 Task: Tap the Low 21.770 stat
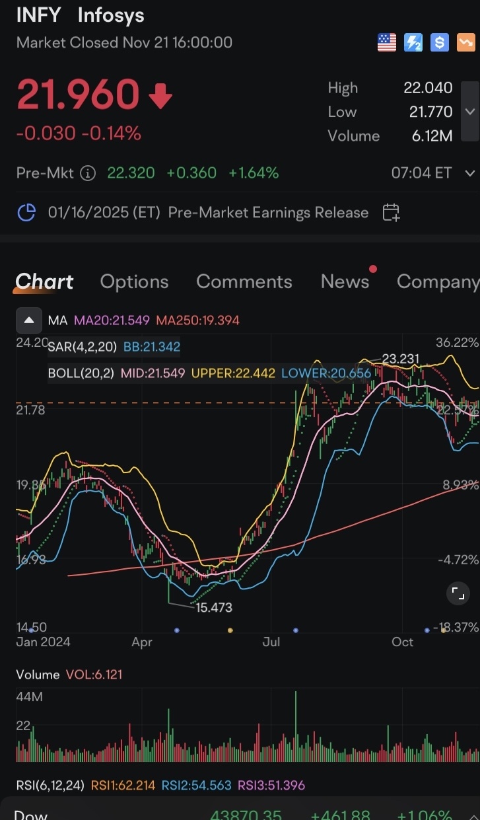(x=390, y=112)
